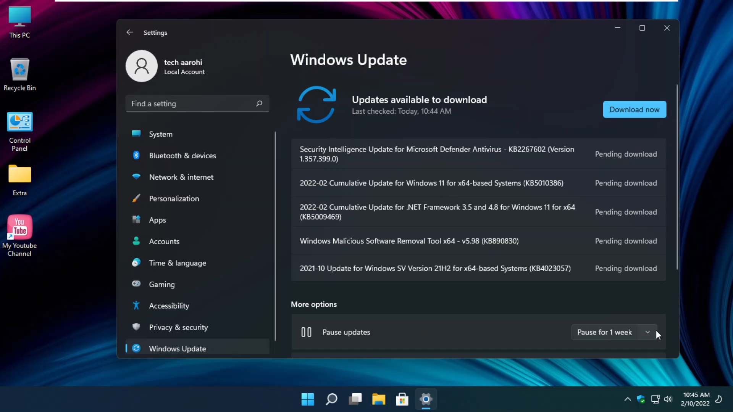This screenshot has height=412, width=733.
Task: Click the Apps grid icon in sidebar
Action: (x=136, y=219)
